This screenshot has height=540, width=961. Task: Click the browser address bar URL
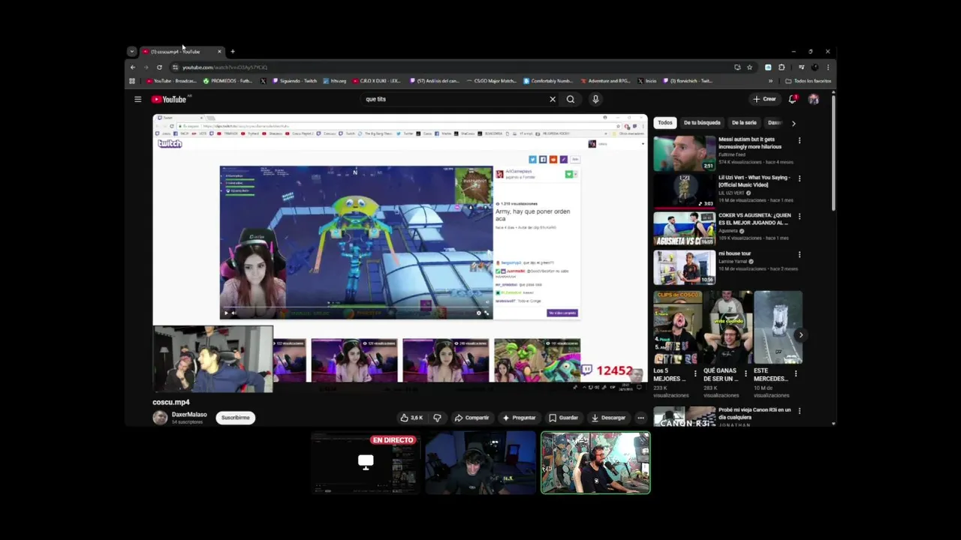coord(224,67)
